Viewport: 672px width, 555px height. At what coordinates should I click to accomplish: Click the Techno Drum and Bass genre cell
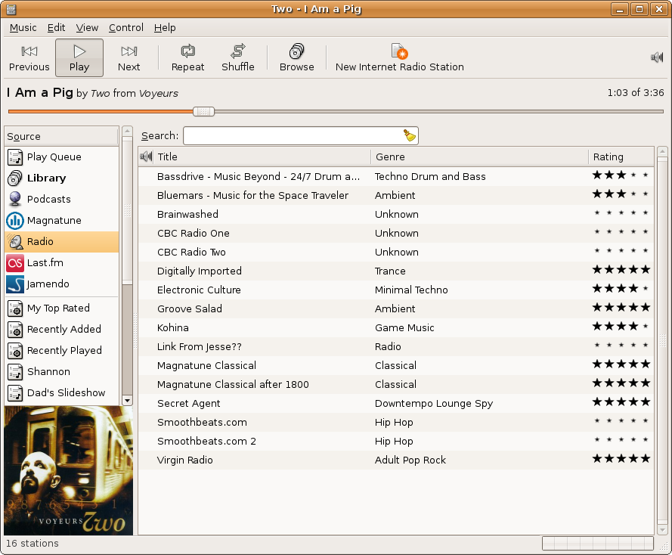pos(430,177)
